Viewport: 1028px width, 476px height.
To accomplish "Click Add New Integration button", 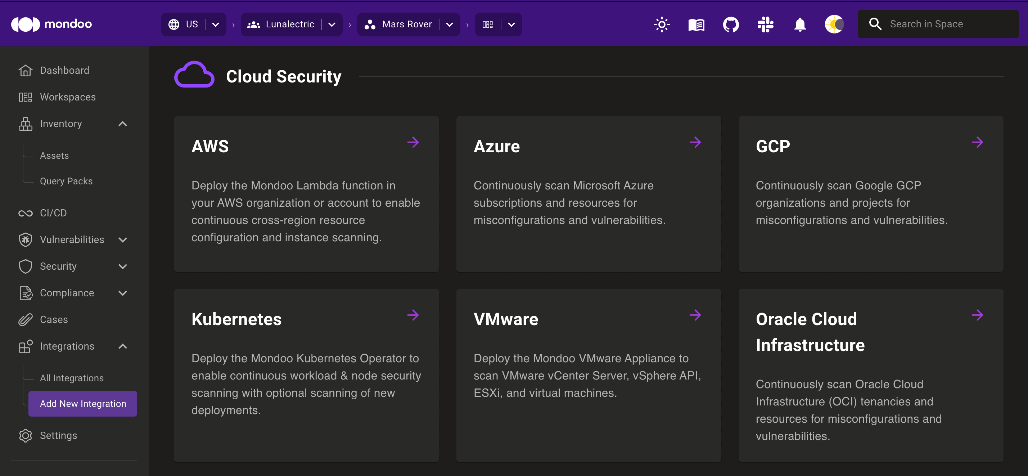I will click(x=83, y=403).
